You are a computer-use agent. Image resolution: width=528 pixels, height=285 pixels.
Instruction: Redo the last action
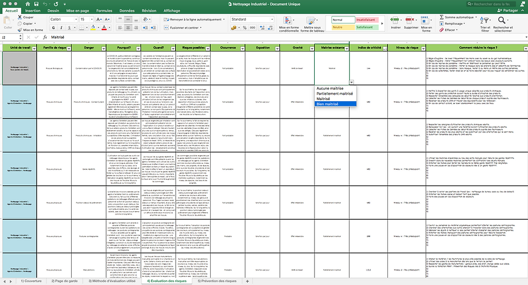[x=56, y=4]
